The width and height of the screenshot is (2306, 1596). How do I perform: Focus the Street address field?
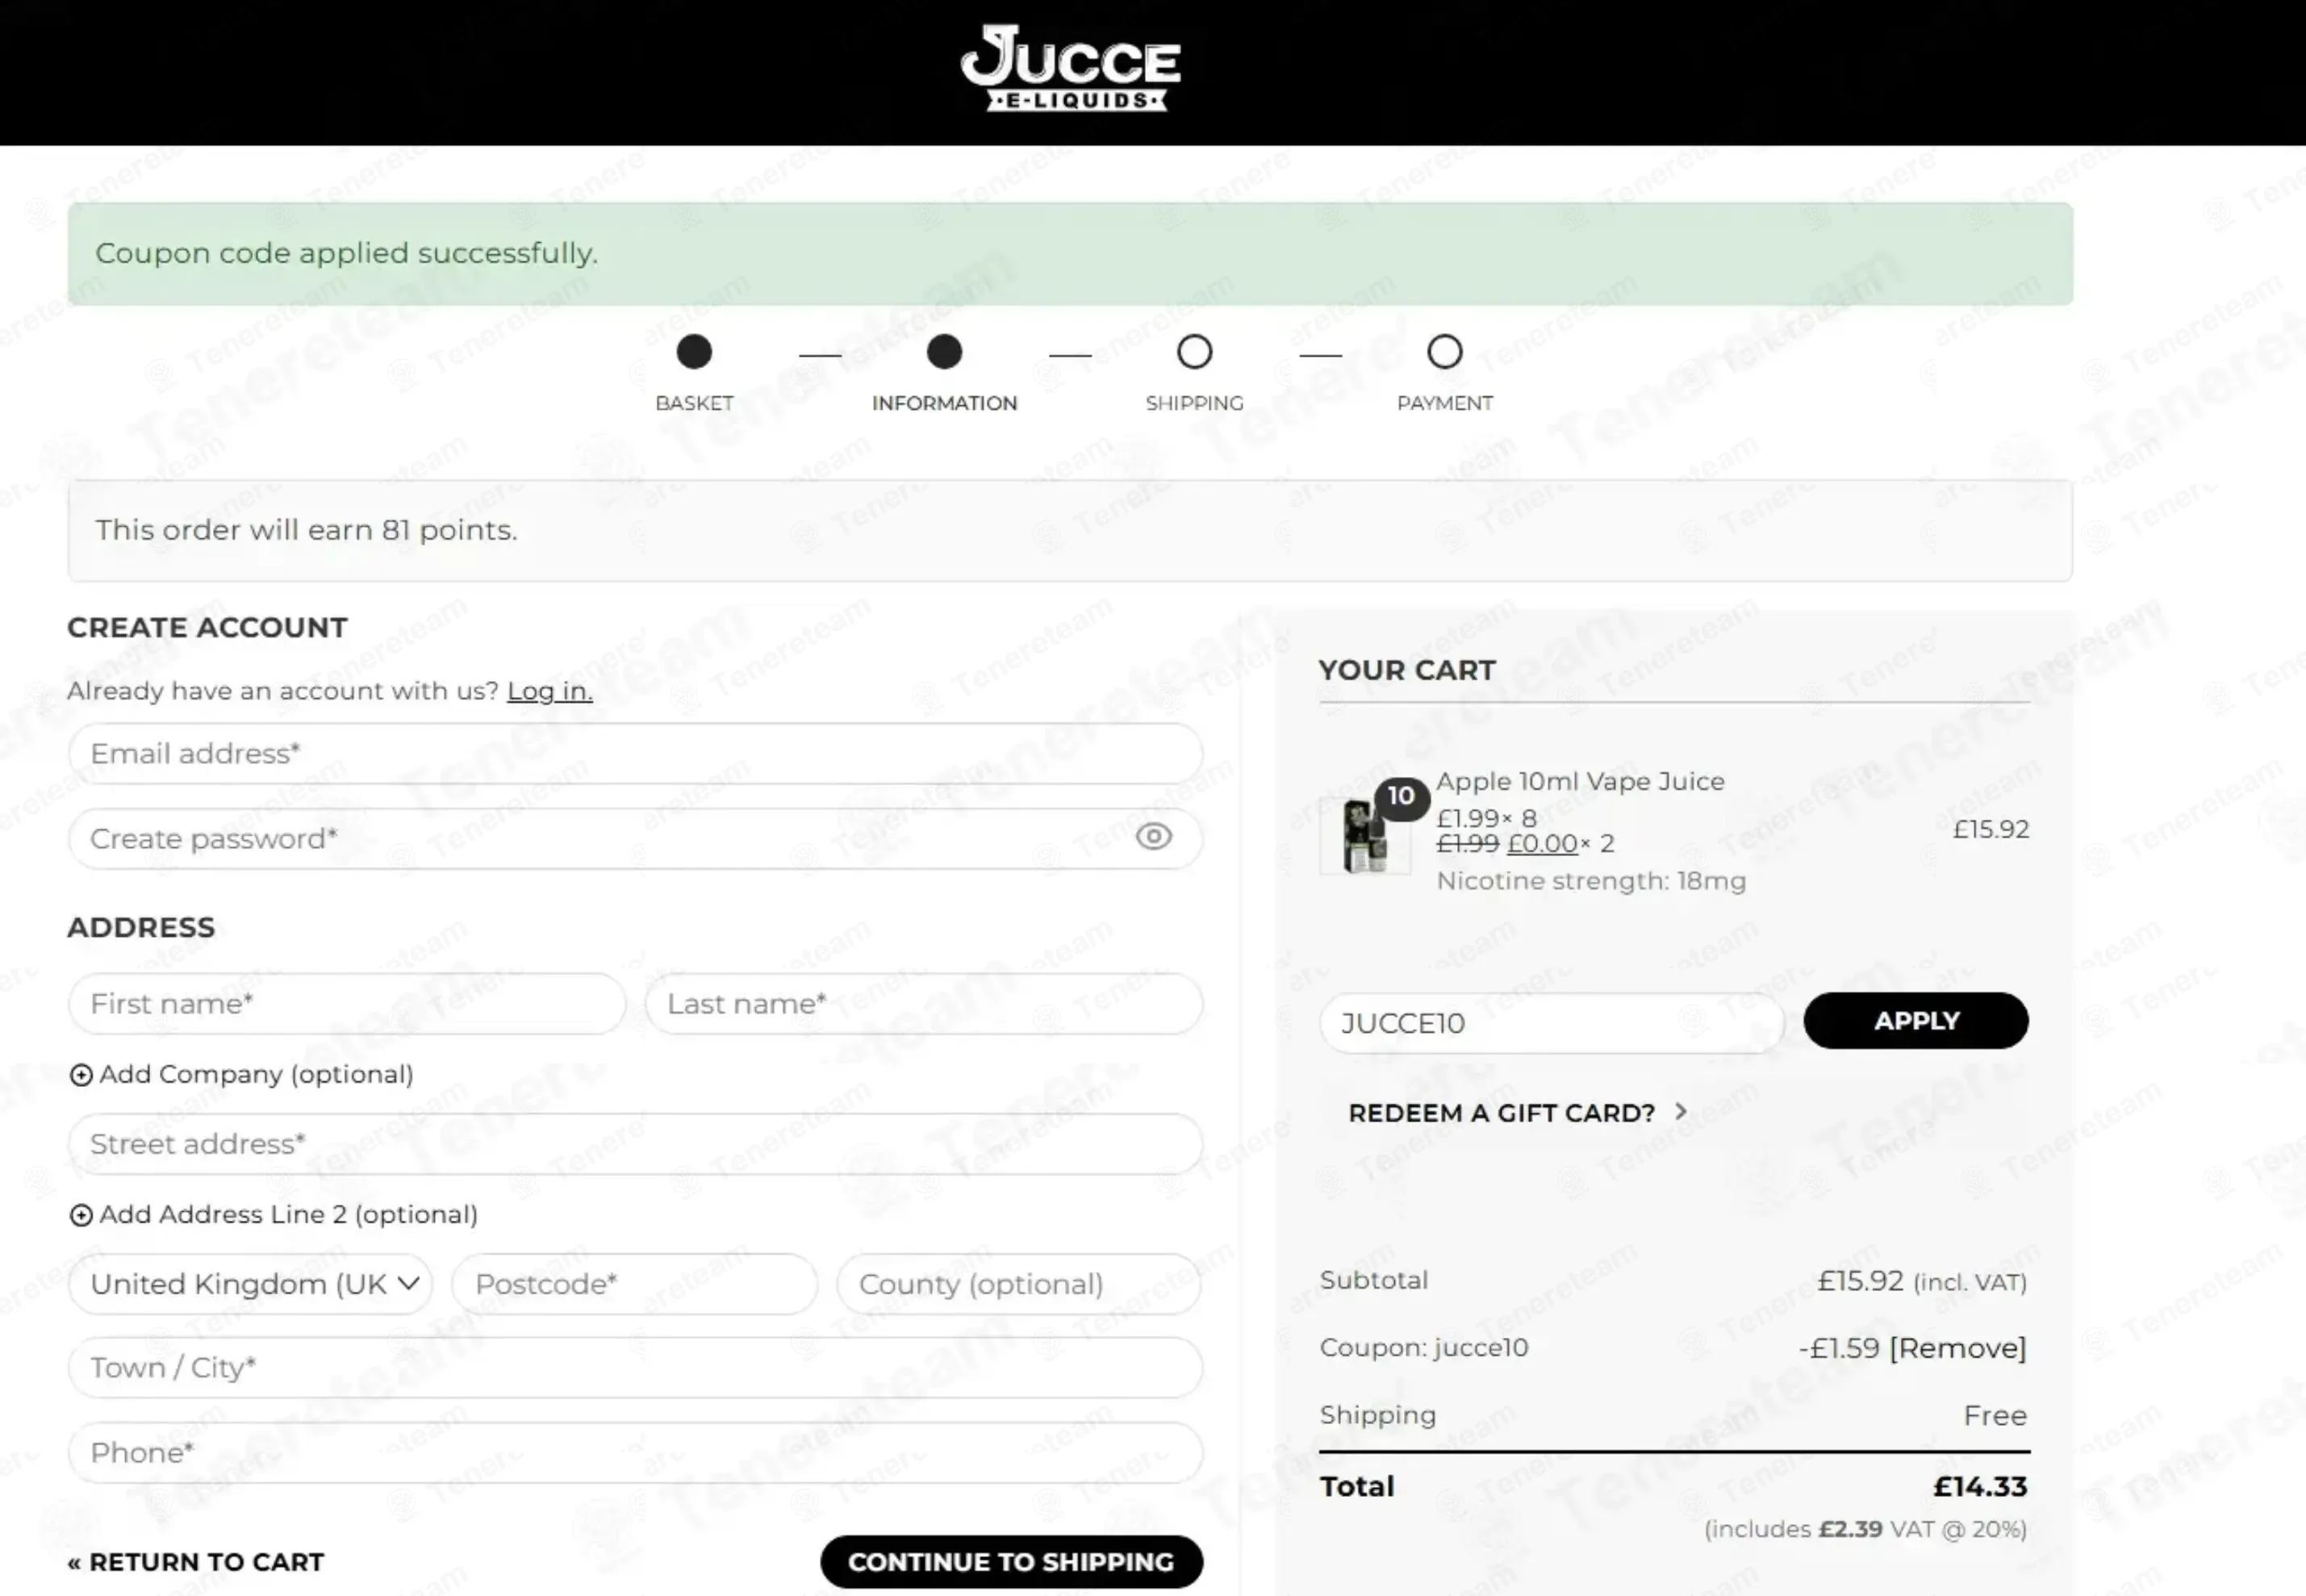[x=635, y=1144]
